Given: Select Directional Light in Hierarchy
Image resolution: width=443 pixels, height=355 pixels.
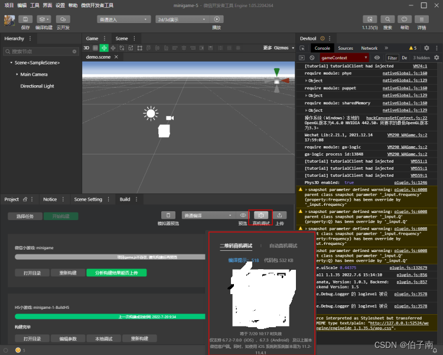Looking at the screenshot, I should point(37,86).
